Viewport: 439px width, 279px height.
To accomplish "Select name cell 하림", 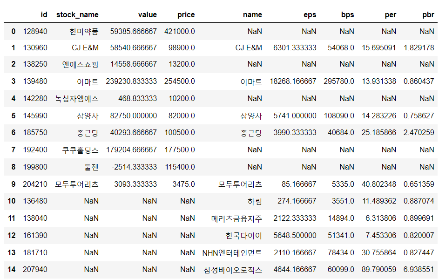I will (x=255, y=201).
